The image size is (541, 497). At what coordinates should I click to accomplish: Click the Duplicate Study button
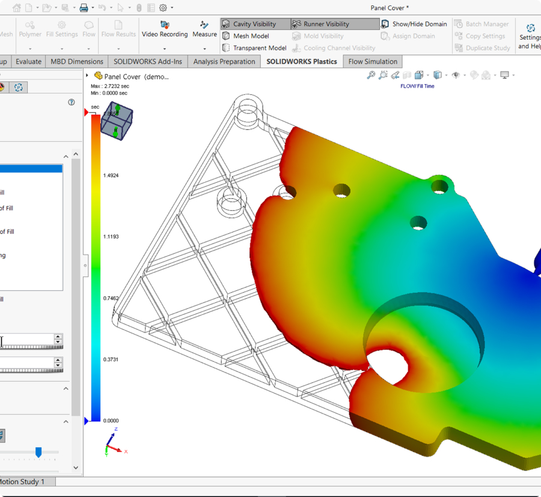pos(482,48)
